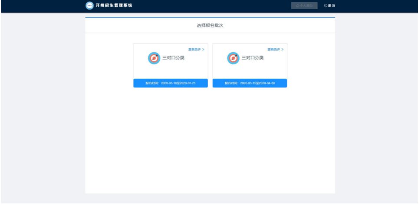Click the target icon in the batch ending 2020-03-21

click(x=154, y=58)
